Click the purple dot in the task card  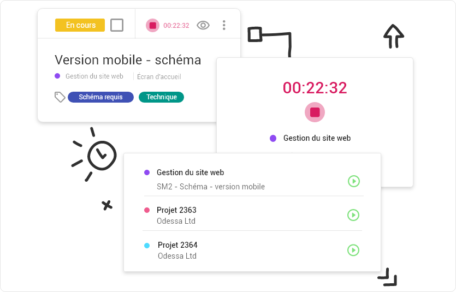pyautogui.click(x=57, y=76)
